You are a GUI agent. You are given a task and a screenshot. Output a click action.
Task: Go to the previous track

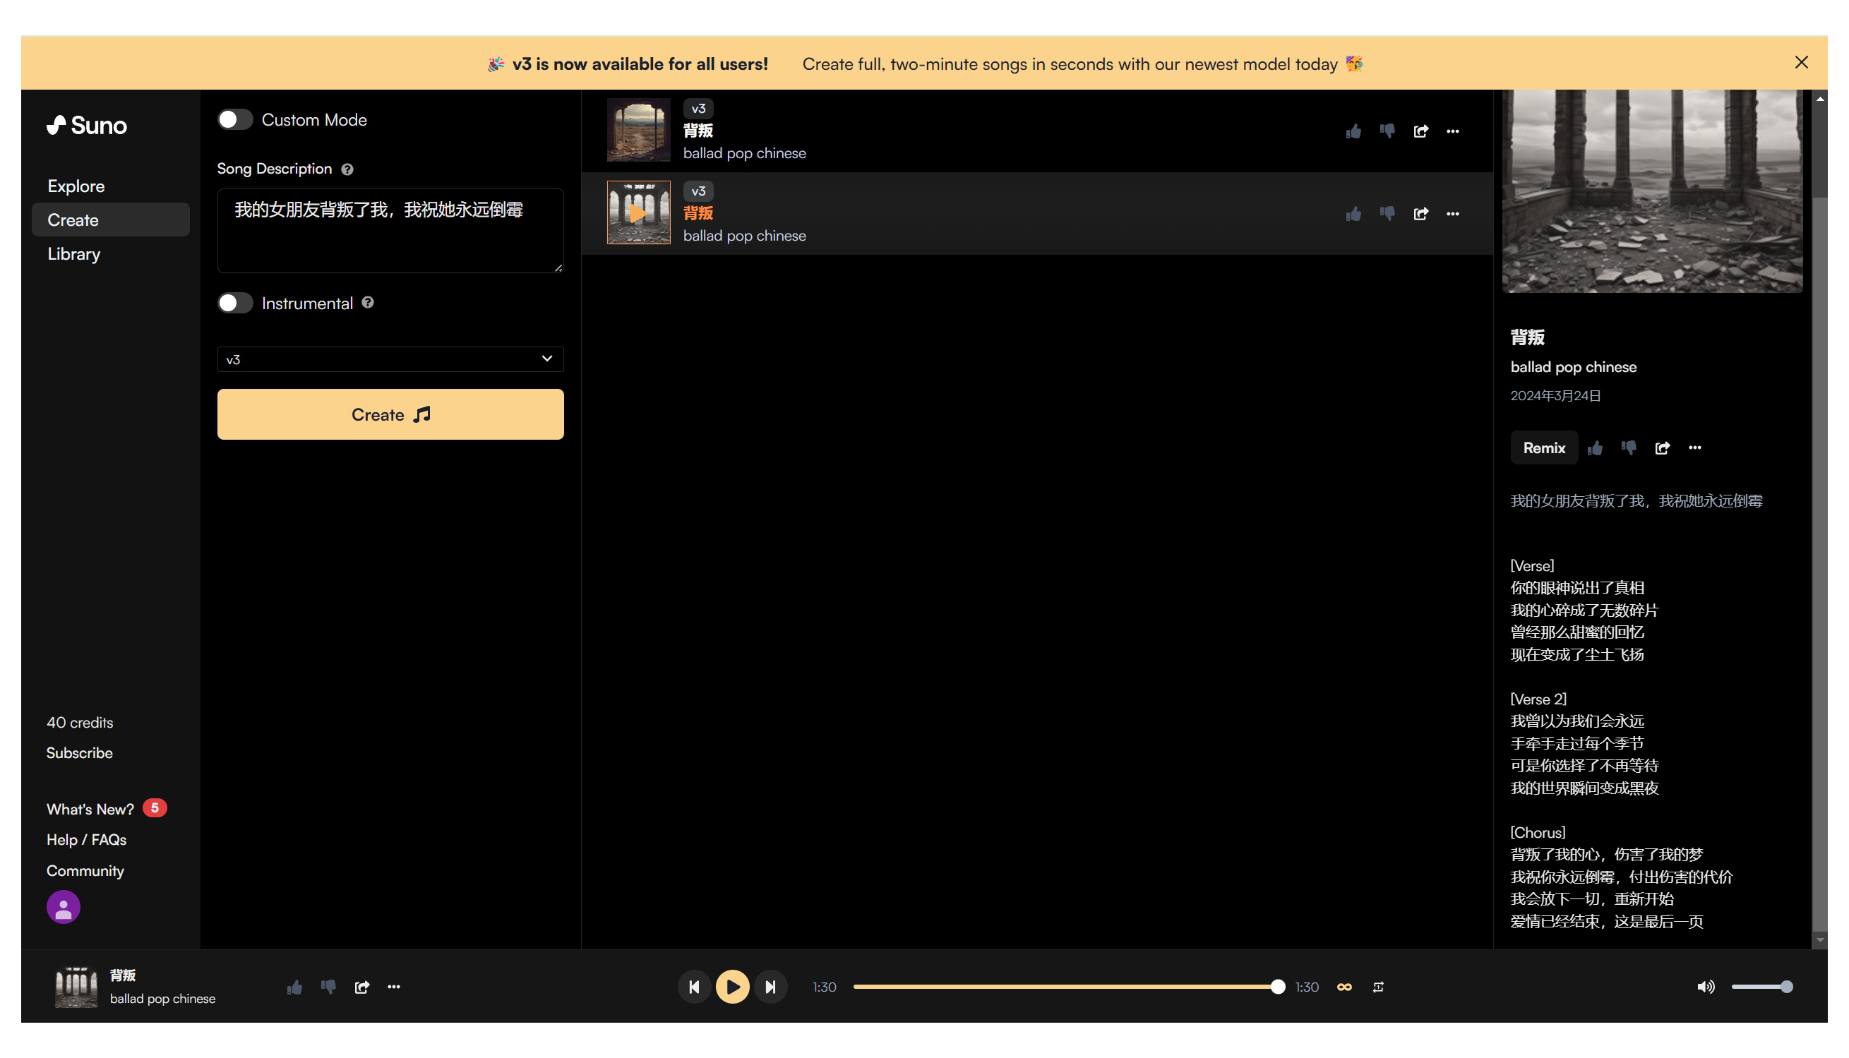[x=694, y=987]
